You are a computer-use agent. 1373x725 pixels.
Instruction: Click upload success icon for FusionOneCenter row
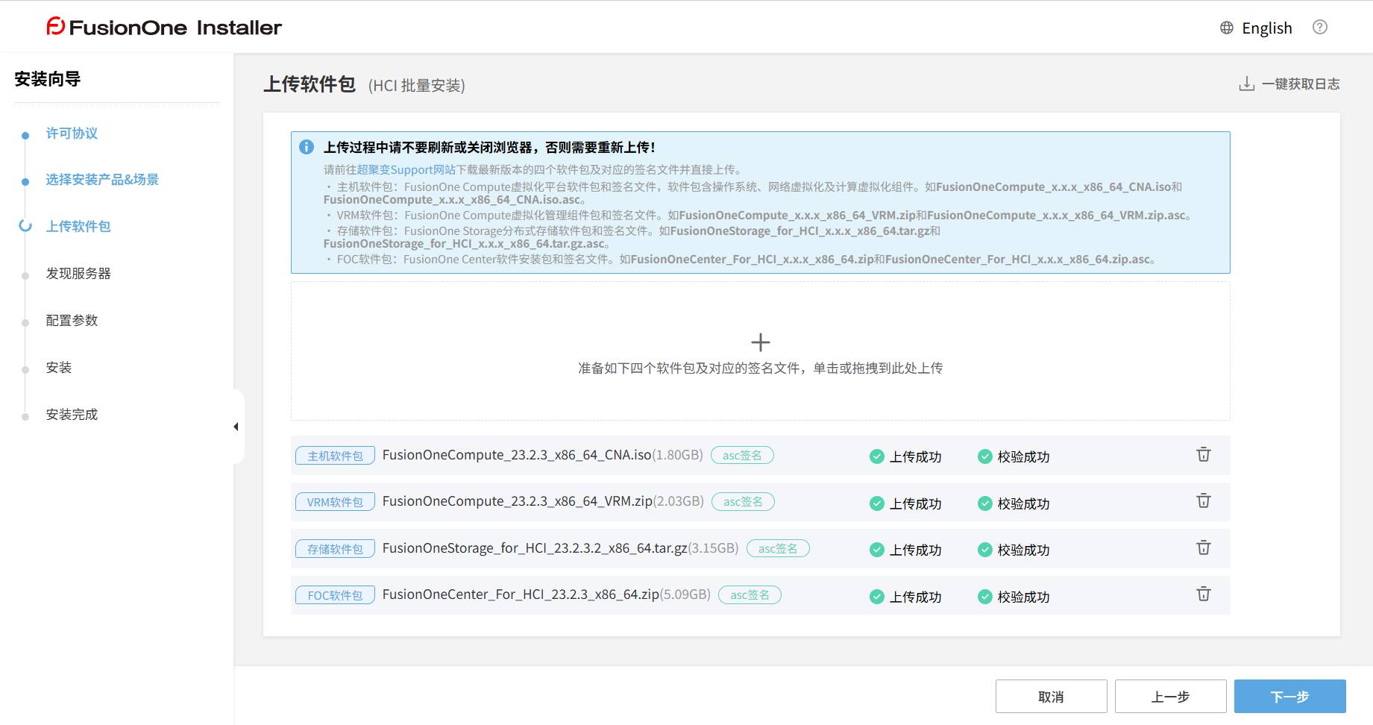point(877,597)
